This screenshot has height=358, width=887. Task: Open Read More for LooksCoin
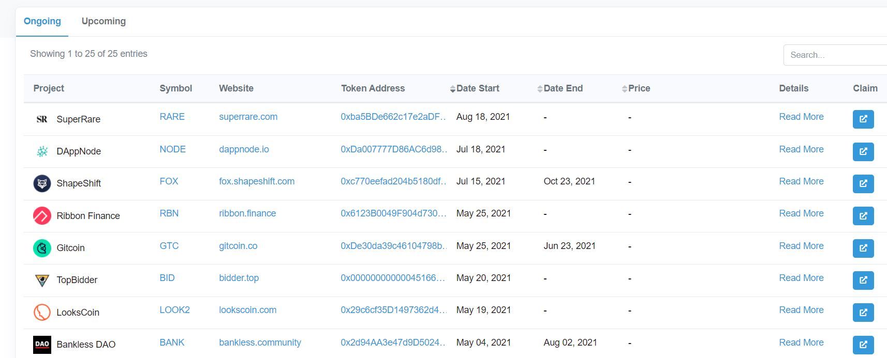coord(801,310)
